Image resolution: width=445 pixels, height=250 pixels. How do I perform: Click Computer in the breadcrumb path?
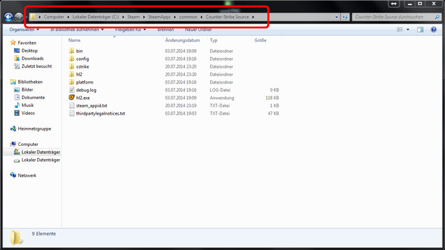54,17
